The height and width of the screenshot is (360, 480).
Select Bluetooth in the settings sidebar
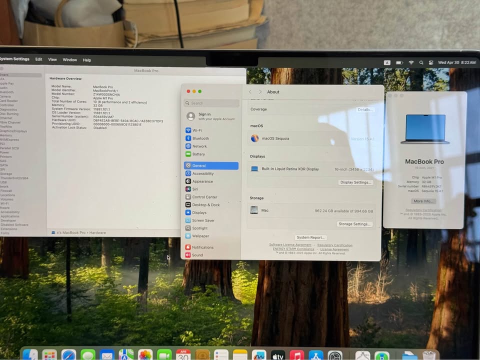200,138
